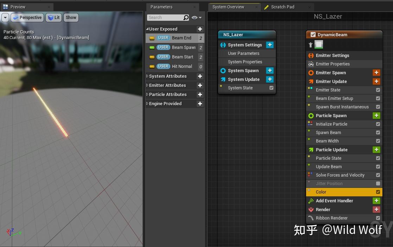Click the red plus next to Render
The height and width of the screenshot is (247, 393).
376,209
